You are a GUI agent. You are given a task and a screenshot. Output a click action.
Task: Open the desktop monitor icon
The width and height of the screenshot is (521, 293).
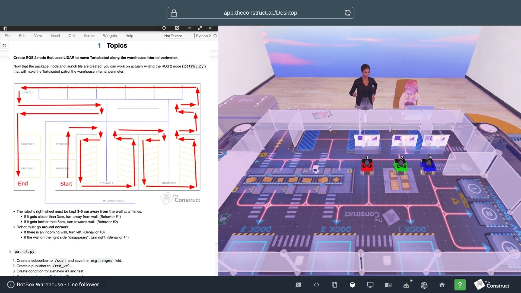coord(370,285)
